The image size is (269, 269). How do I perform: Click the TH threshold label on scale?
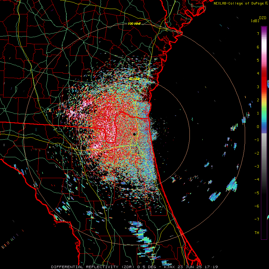(257, 233)
